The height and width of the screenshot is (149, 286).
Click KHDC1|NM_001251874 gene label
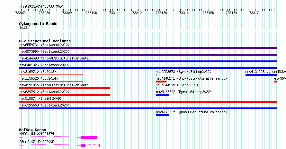[x=37, y=134]
